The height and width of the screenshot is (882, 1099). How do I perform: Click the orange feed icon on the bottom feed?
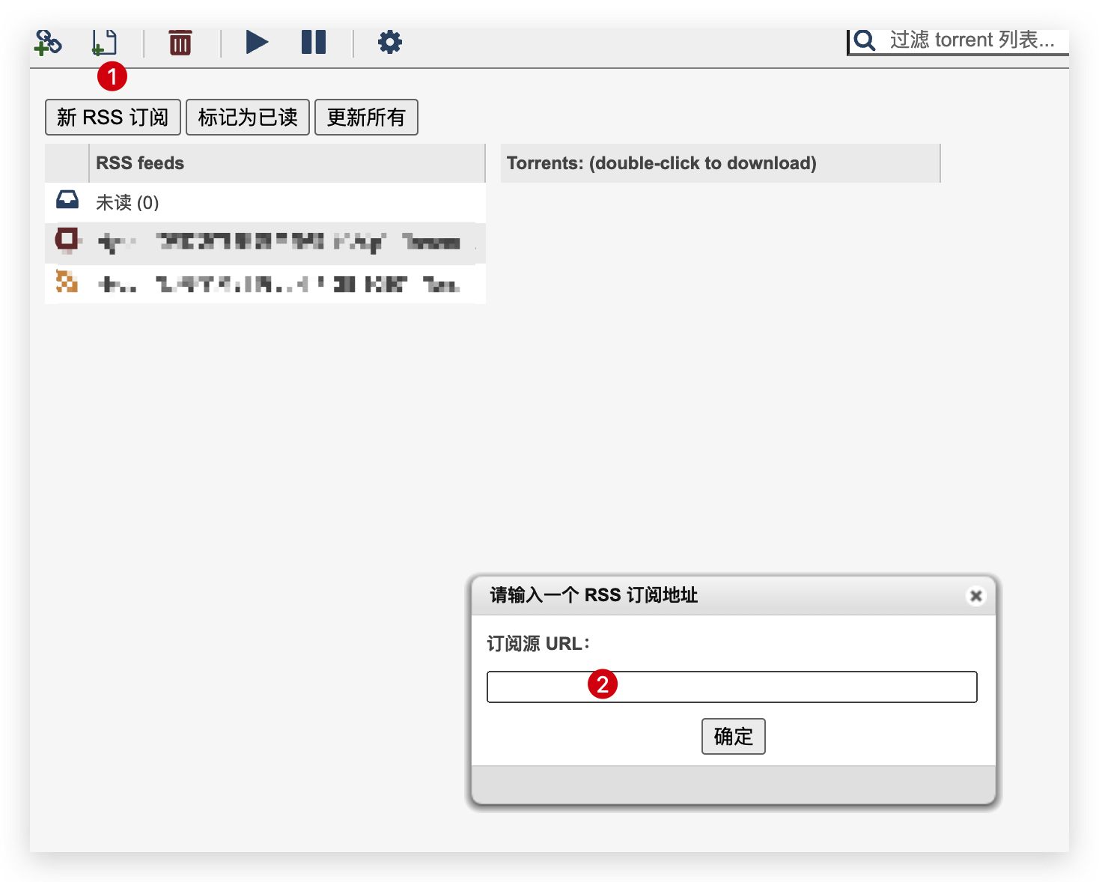67,283
